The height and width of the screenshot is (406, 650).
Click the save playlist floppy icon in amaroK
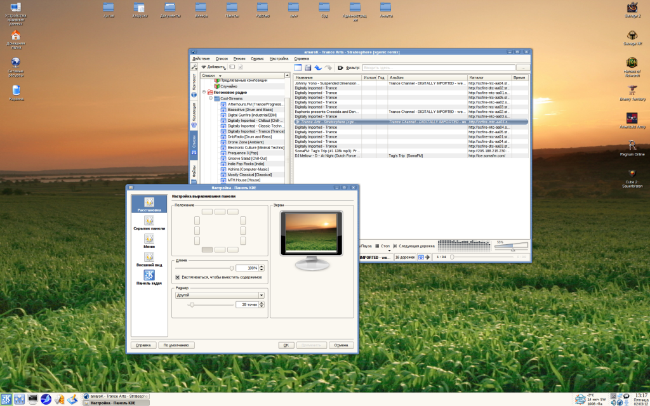pos(308,67)
